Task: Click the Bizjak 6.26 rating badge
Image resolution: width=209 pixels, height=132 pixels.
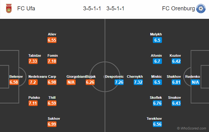Action: (x=90, y=82)
